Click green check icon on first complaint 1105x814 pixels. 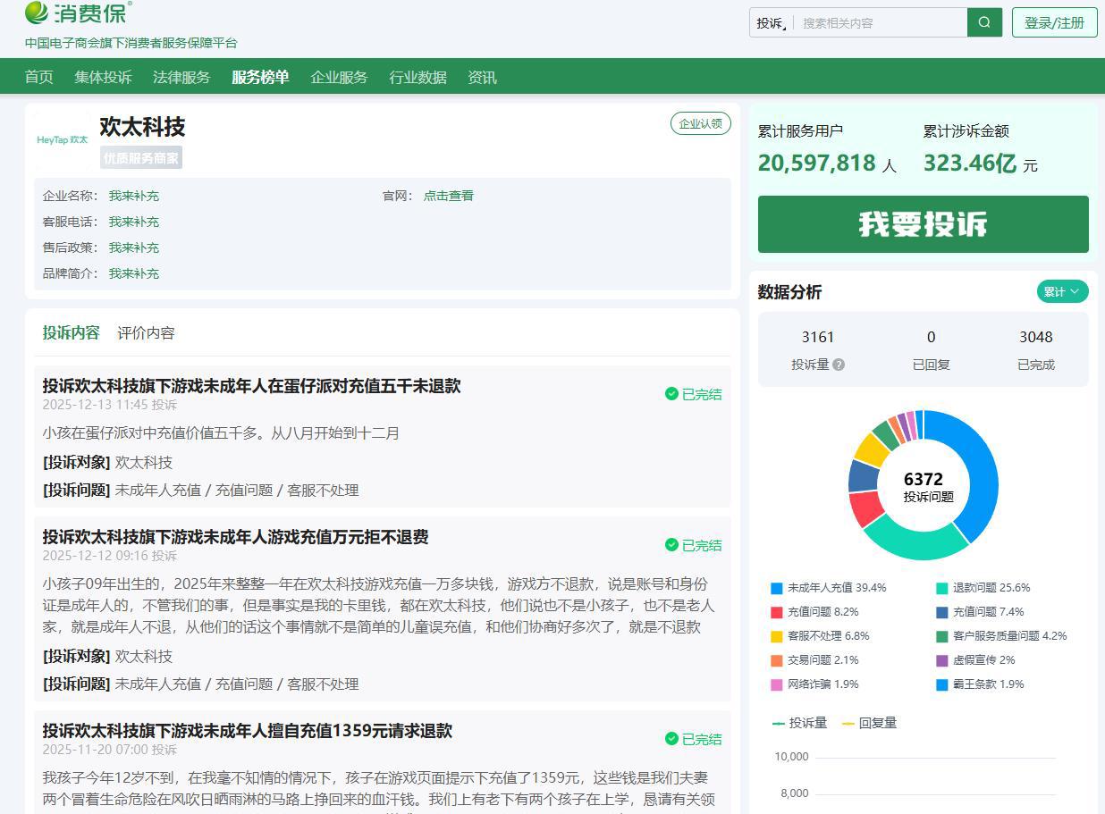(x=671, y=394)
